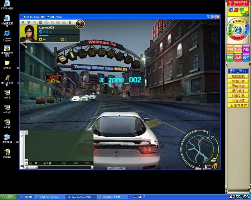Click the 遊戲早 logo banner in sidebar
The width and height of the screenshot is (251, 200).
click(x=238, y=11)
